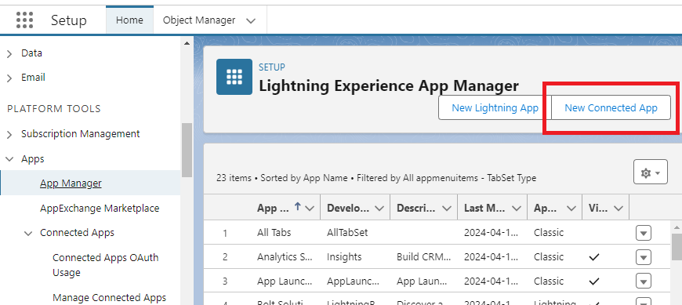Click the left sidebar scrollbar thumb
The image size is (682, 305).
(x=187, y=150)
